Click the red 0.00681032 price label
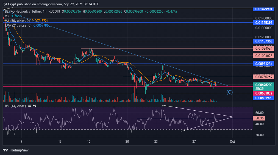 coord(263,93)
